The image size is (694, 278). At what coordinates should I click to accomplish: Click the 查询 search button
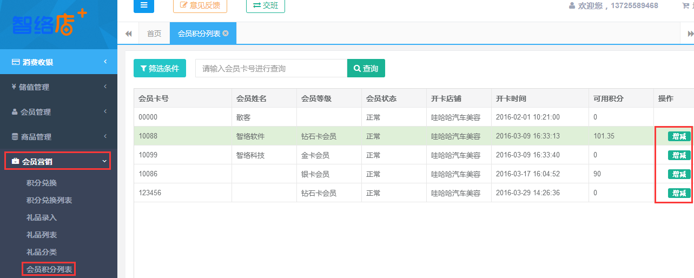(366, 68)
